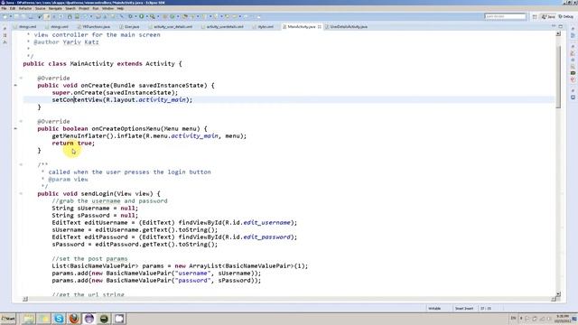This screenshot has height=325, width=578.
Task: Open the External Tools dropdown arrow
Action: pos(158,16)
